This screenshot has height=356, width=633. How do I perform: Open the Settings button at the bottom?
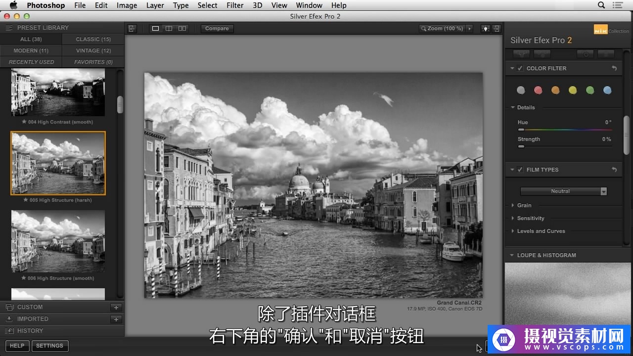tap(49, 346)
